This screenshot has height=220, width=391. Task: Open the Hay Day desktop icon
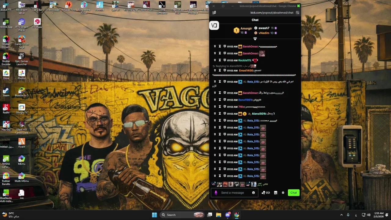click(x=6, y=126)
